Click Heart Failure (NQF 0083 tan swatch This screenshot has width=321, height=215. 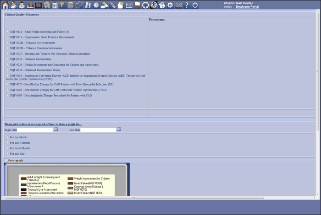coord(71,193)
